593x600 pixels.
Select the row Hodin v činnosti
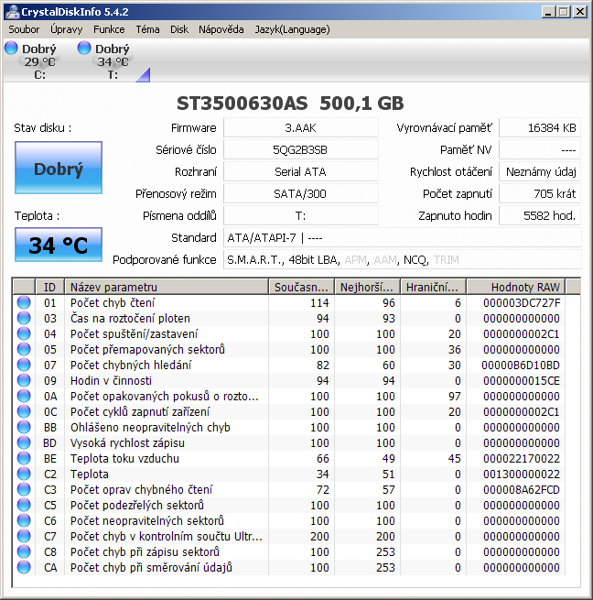click(289, 380)
